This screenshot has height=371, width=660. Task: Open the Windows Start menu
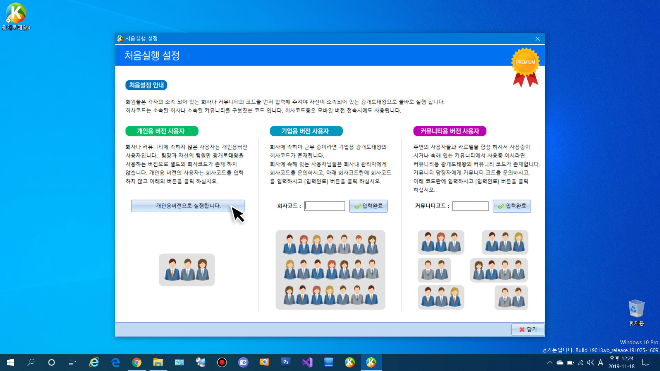point(10,362)
